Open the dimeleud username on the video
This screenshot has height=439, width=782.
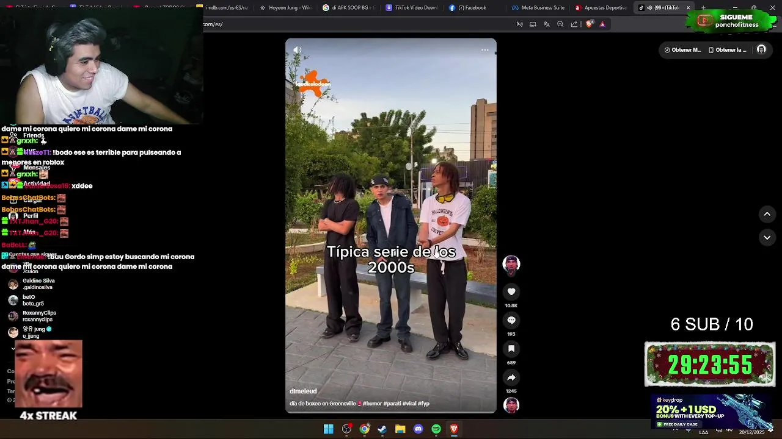point(303,391)
